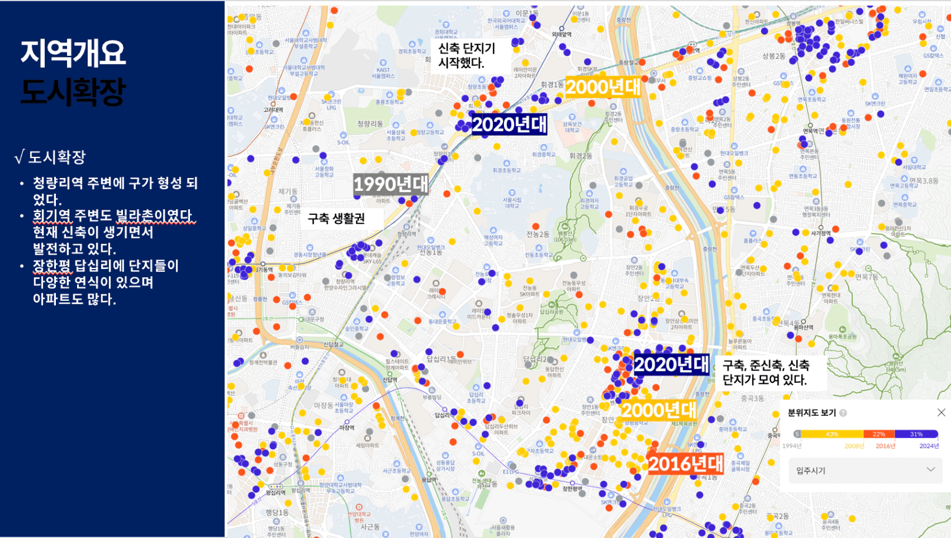Viewport: 951px width, 538px height.
Task: Click the 버들습지 map icon
Action: pyautogui.click(x=299, y=340)
